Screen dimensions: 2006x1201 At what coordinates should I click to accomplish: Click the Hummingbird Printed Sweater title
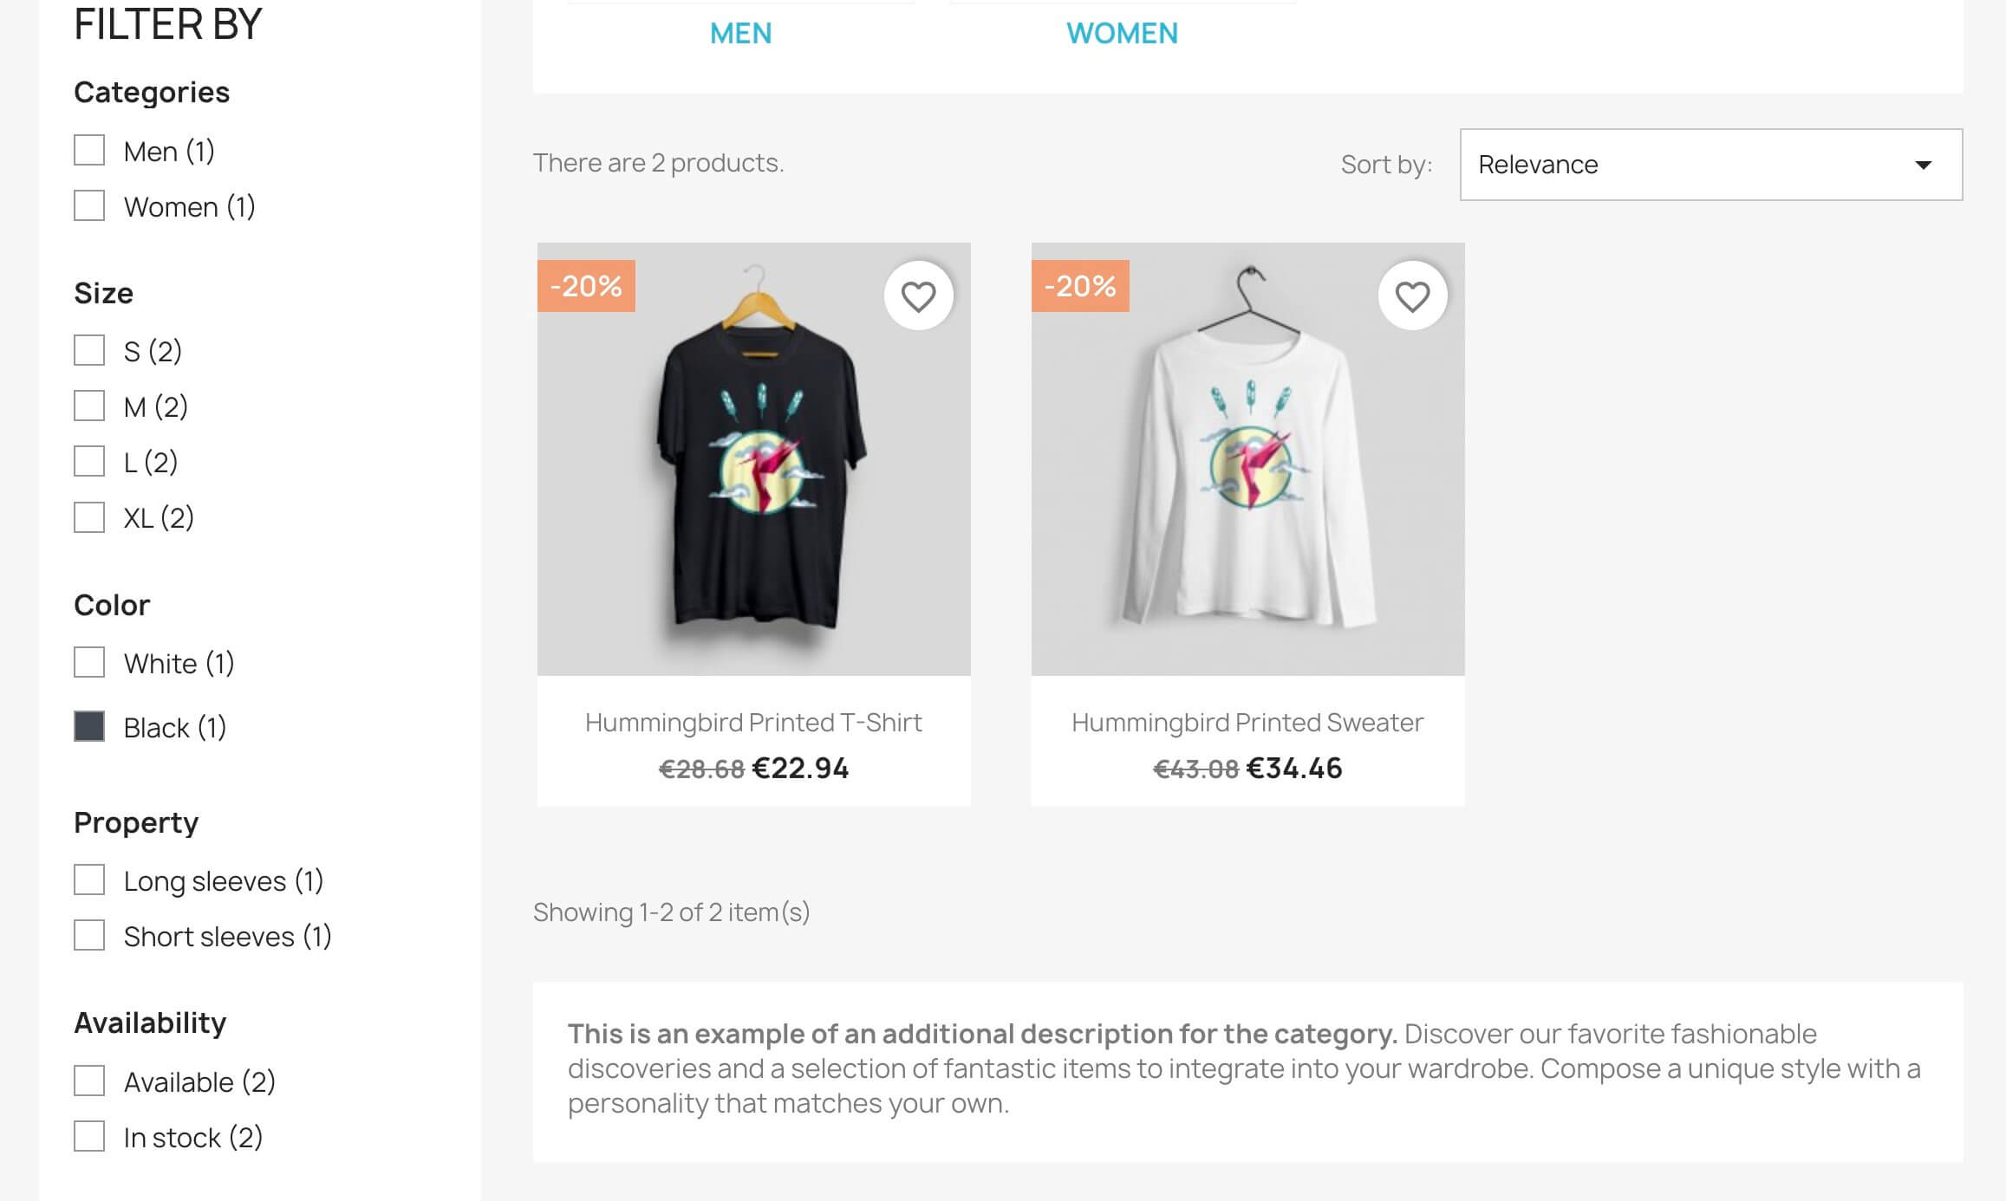coord(1247,722)
